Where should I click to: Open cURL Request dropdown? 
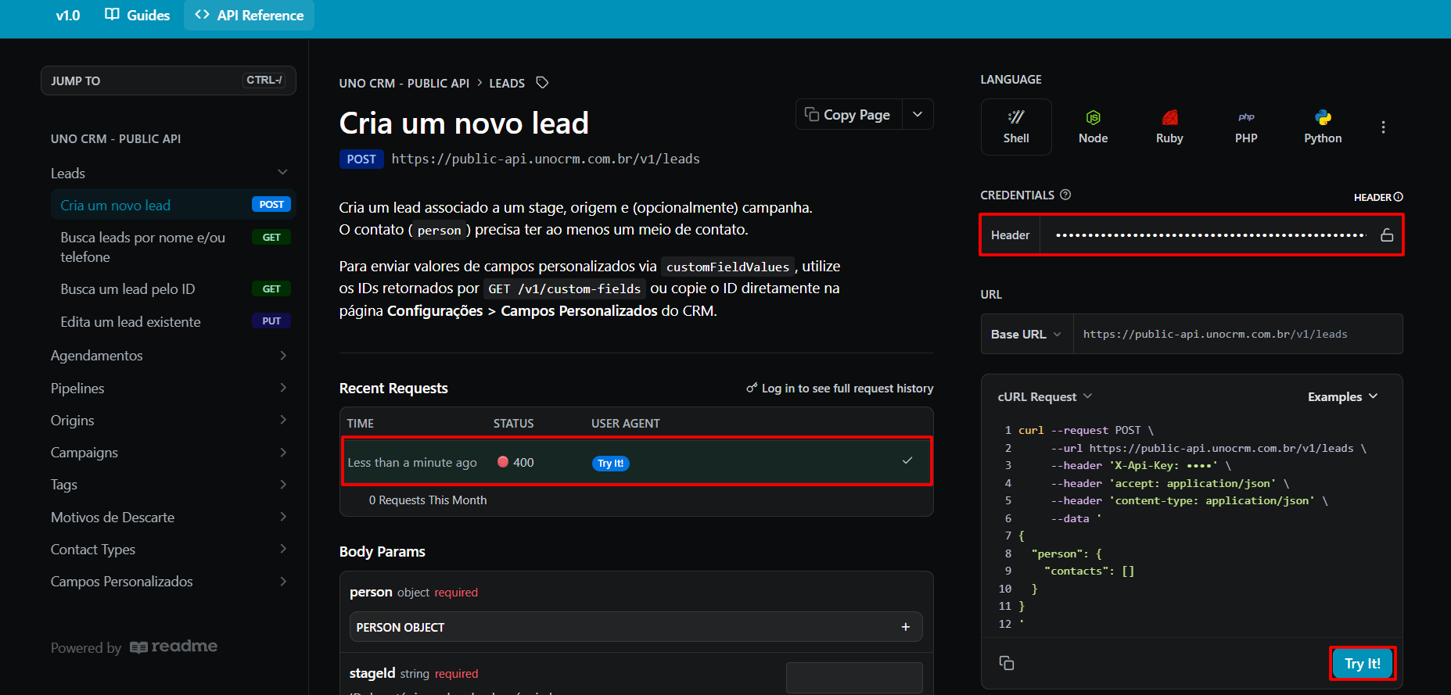click(1044, 397)
